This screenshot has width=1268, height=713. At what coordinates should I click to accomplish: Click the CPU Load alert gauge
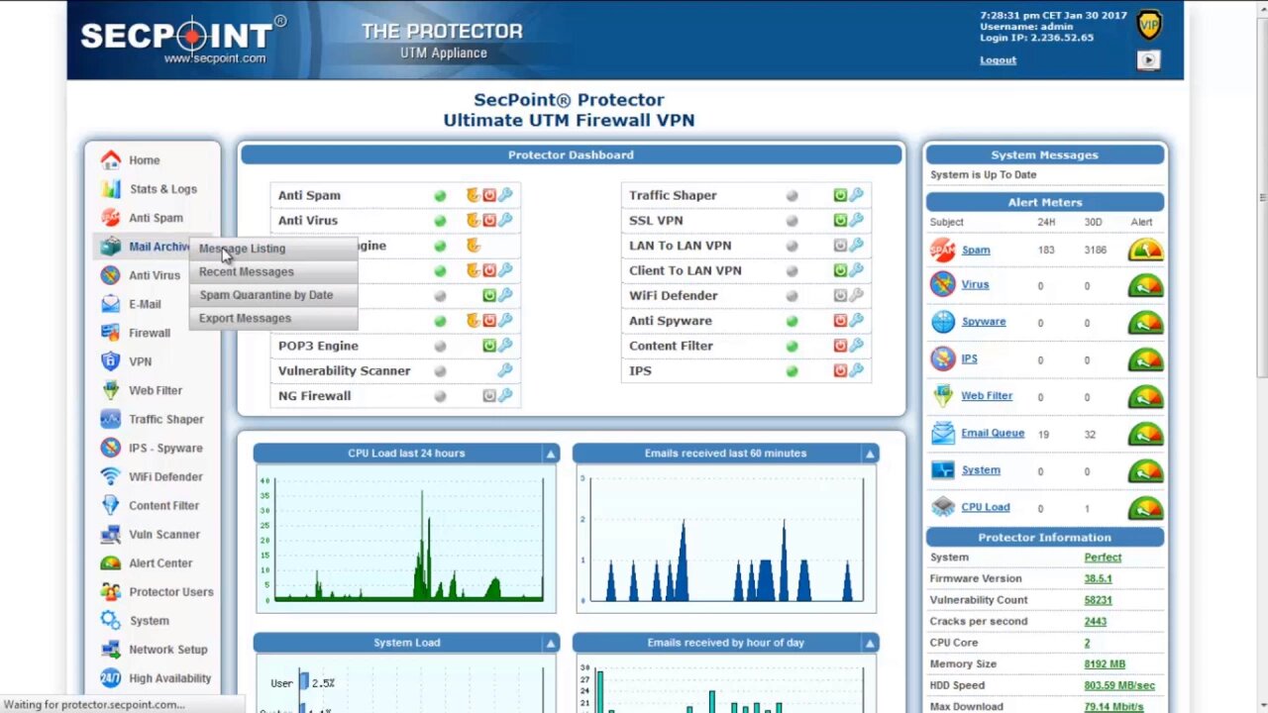pyautogui.click(x=1146, y=508)
